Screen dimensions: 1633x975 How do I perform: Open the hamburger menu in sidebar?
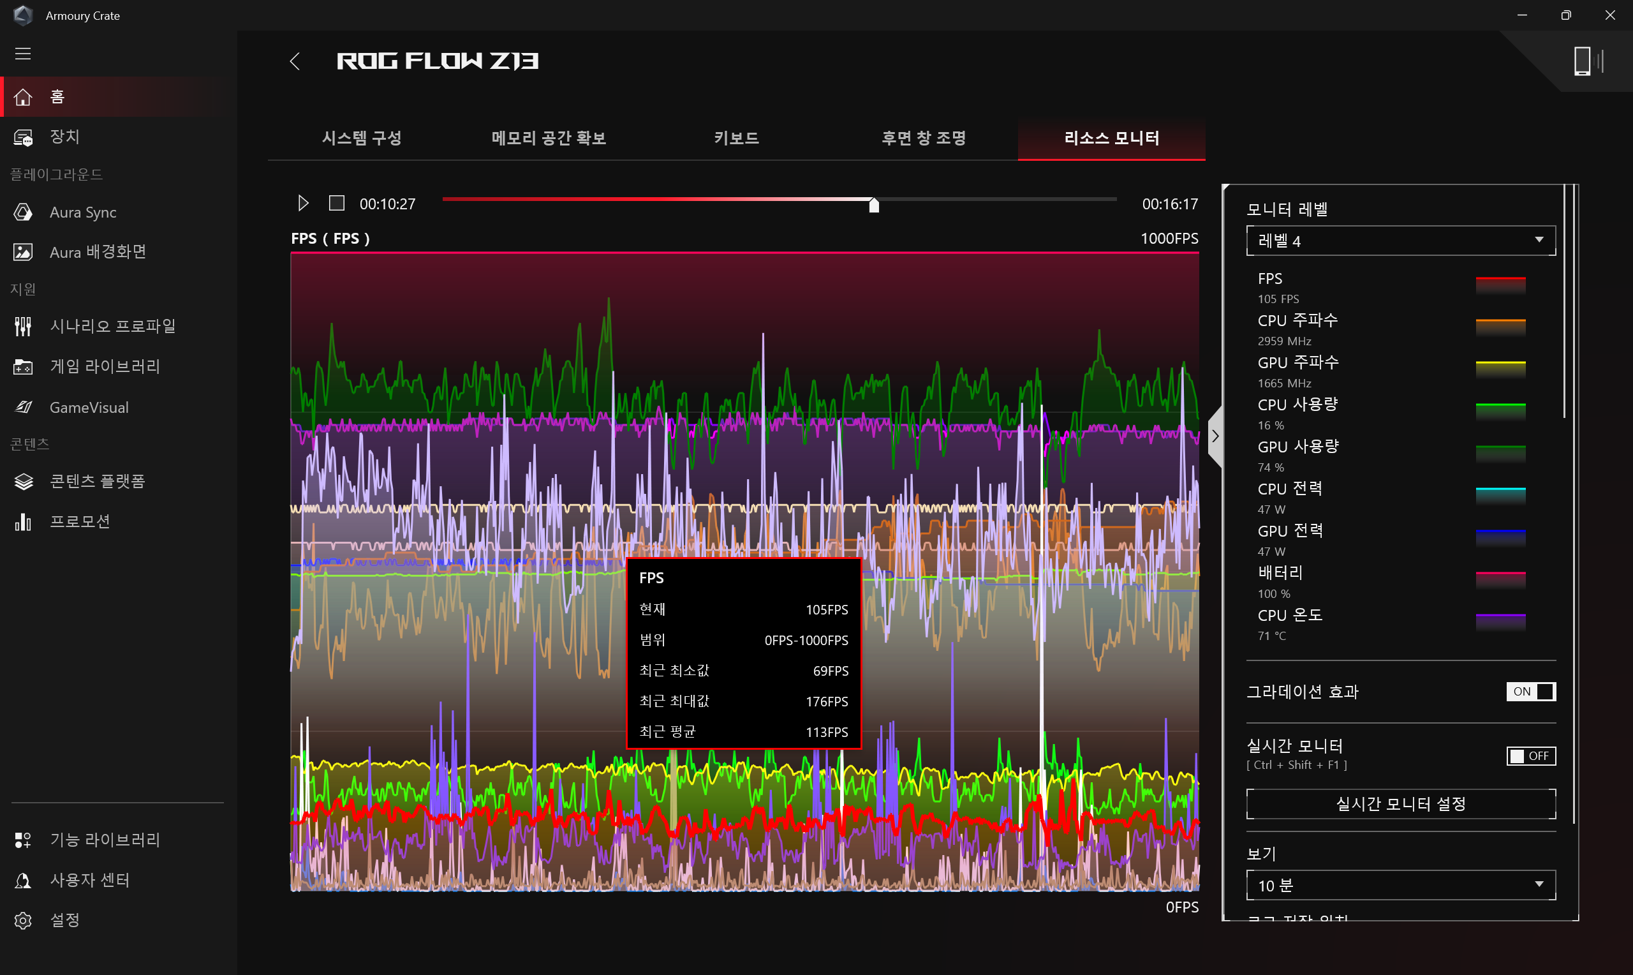click(x=23, y=54)
